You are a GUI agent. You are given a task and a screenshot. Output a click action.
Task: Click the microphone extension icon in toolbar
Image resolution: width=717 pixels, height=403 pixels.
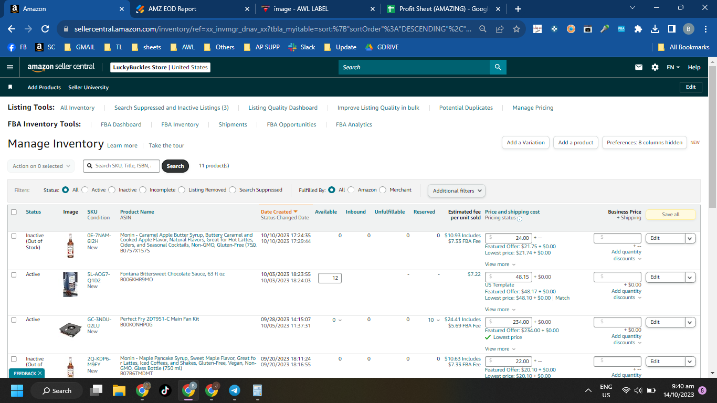tap(605, 29)
